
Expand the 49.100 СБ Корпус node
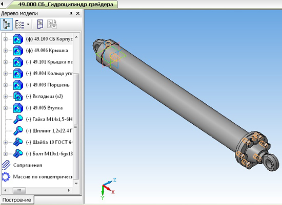coord(6,39)
